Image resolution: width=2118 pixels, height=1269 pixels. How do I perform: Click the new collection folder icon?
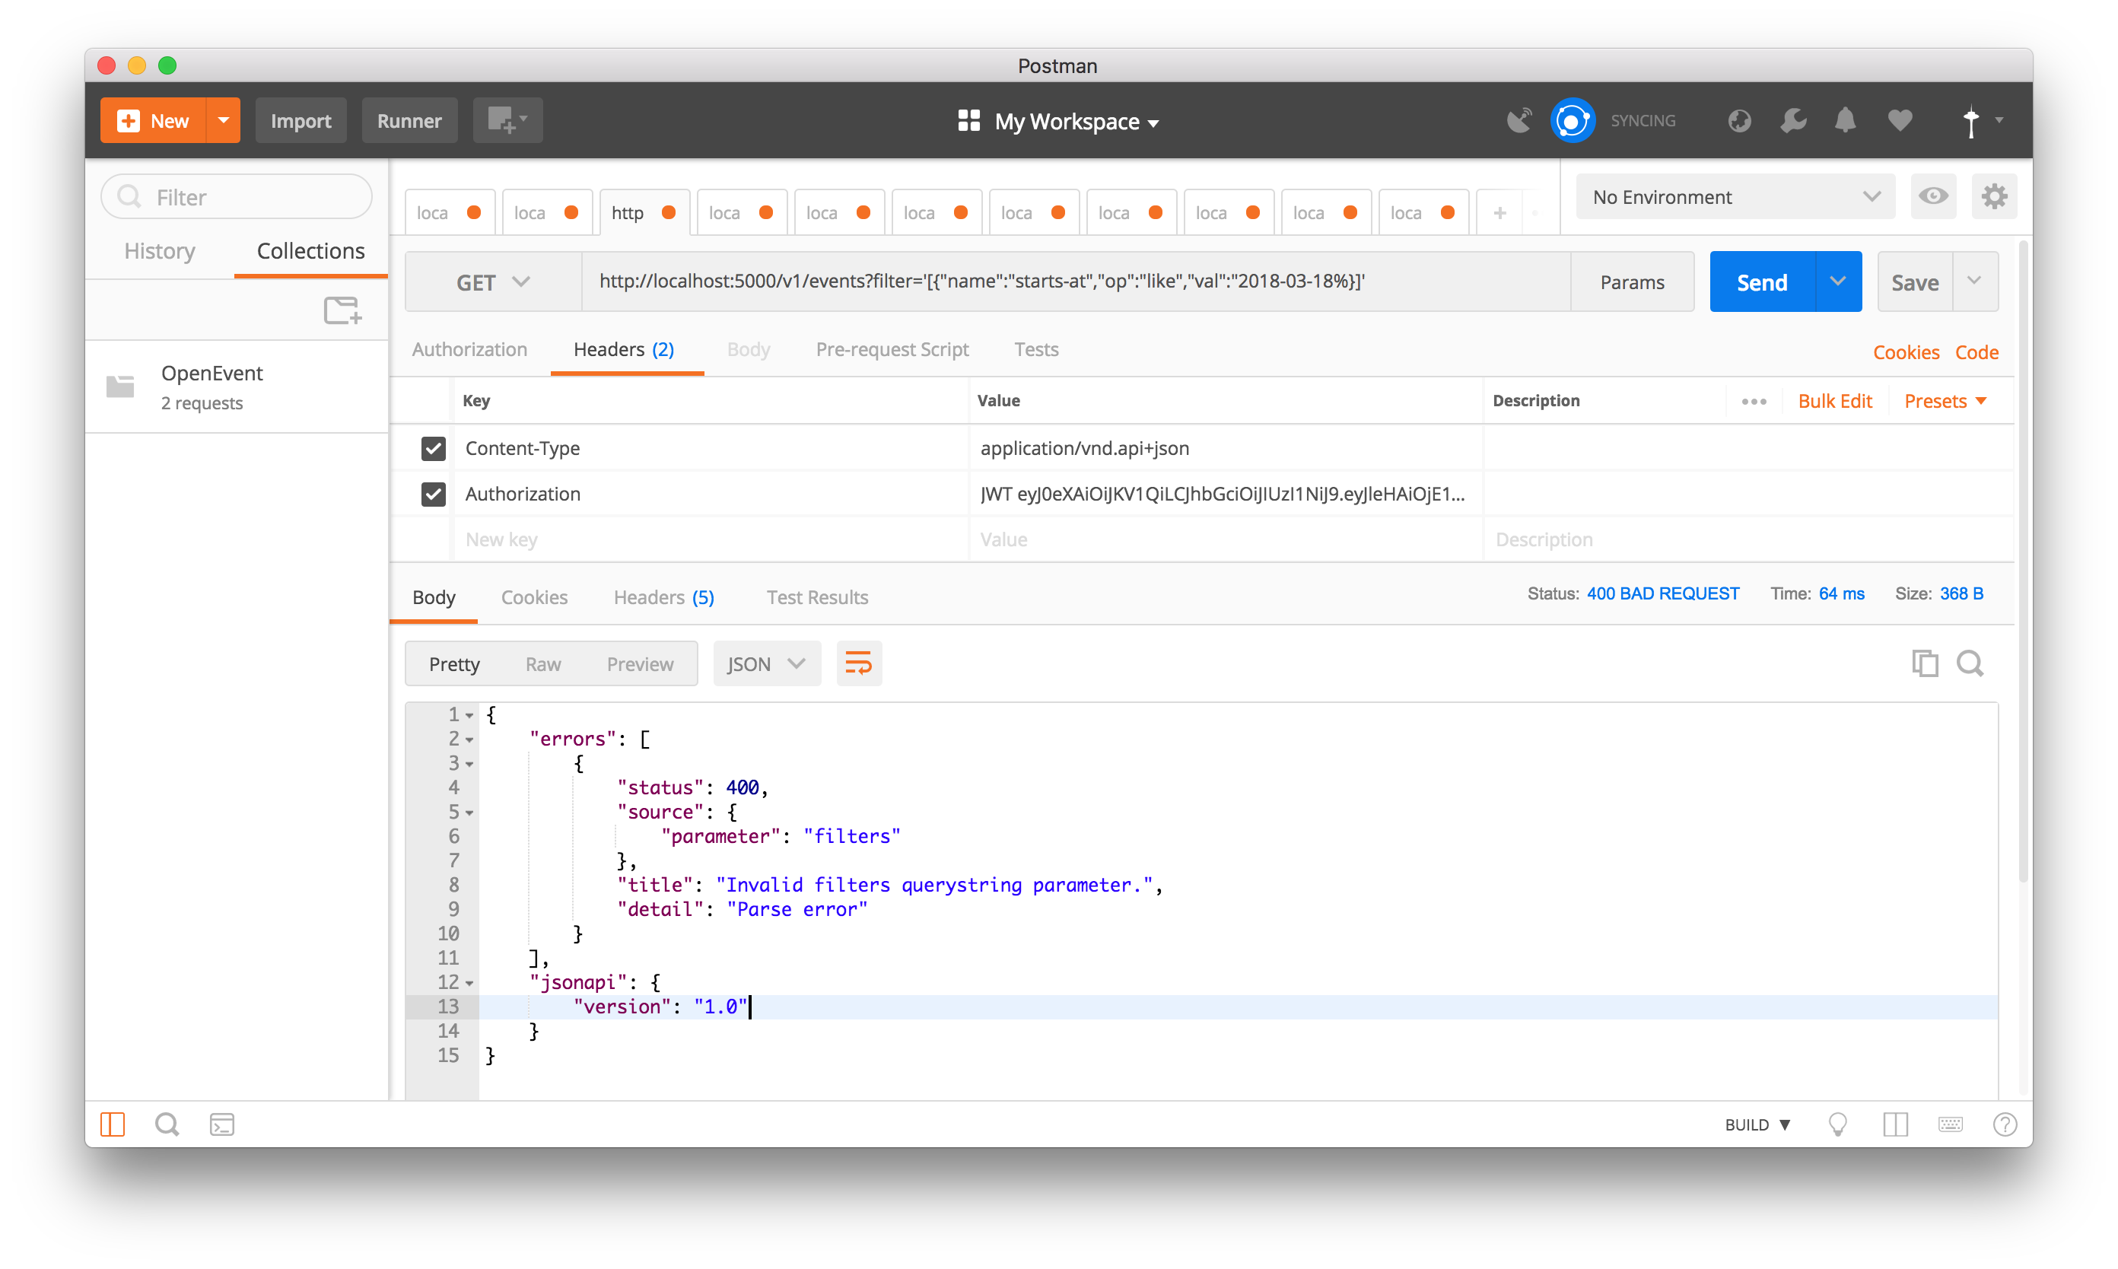pyautogui.click(x=342, y=310)
